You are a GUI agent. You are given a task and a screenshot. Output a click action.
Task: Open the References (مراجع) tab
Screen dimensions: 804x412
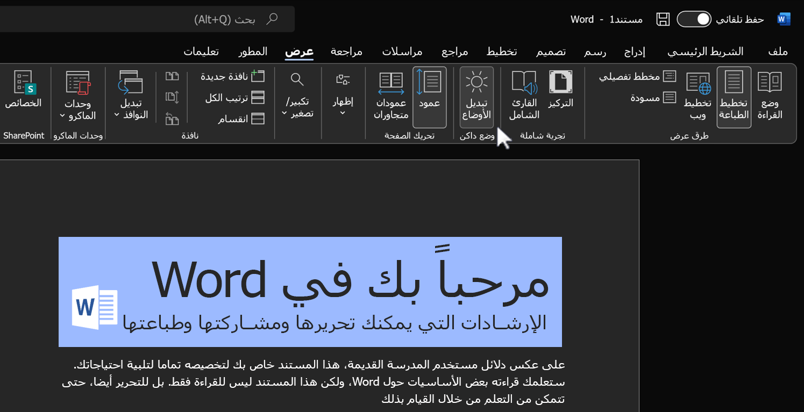click(455, 52)
